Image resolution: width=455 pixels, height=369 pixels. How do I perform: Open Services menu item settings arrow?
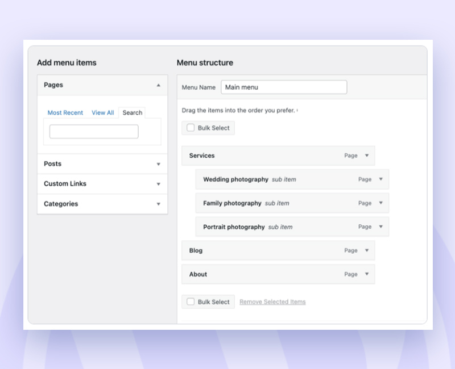pos(367,156)
